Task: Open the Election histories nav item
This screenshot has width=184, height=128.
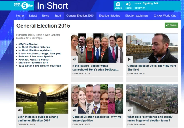Action: 109,15
